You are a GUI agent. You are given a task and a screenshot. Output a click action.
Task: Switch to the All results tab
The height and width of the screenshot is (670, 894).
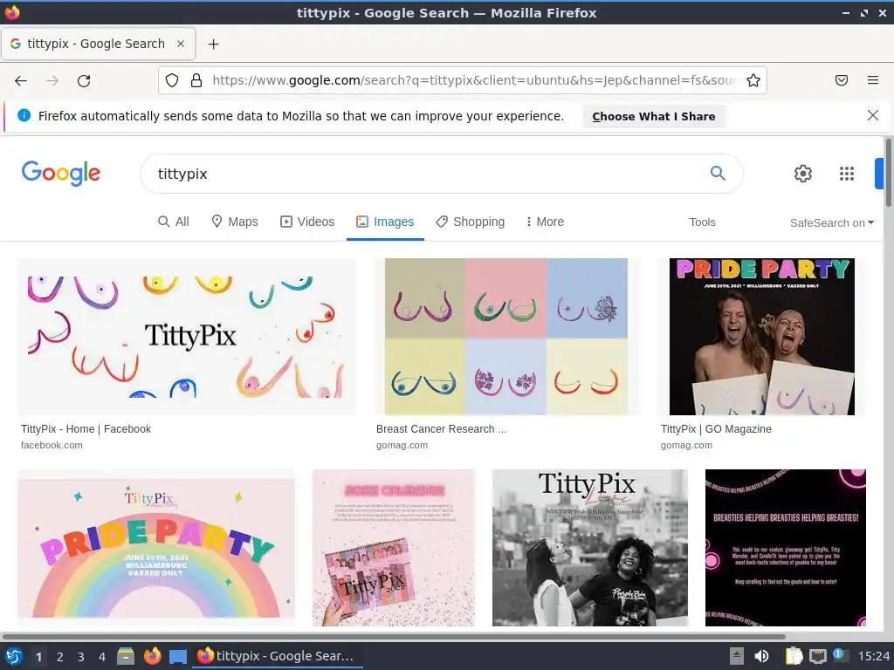(174, 222)
